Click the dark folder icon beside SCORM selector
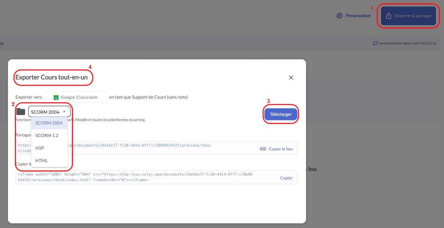This screenshot has height=228, width=444. [21, 112]
